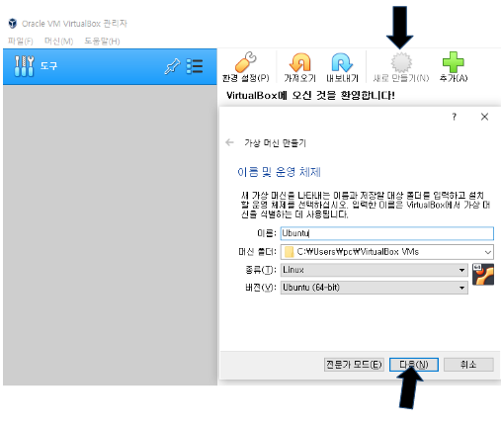Click the Ubuntu OS type image
This screenshot has height=424, width=501.
[x=483, y=274]
